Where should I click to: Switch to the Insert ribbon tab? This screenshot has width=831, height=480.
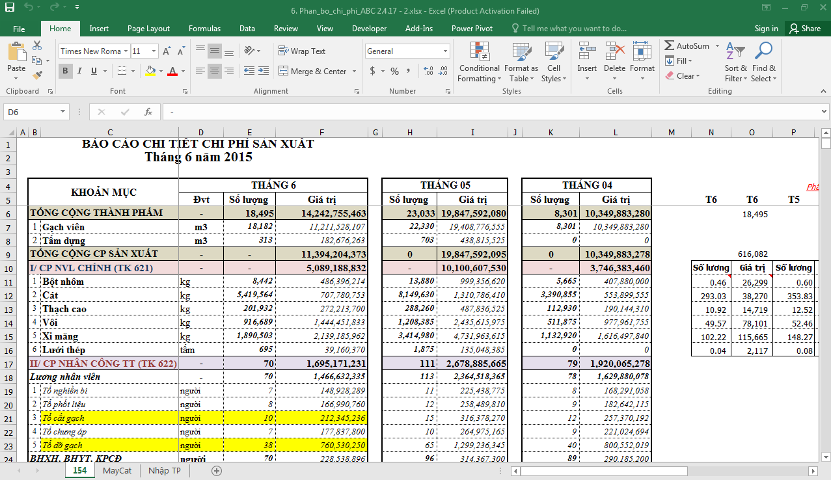click(99, 29)
